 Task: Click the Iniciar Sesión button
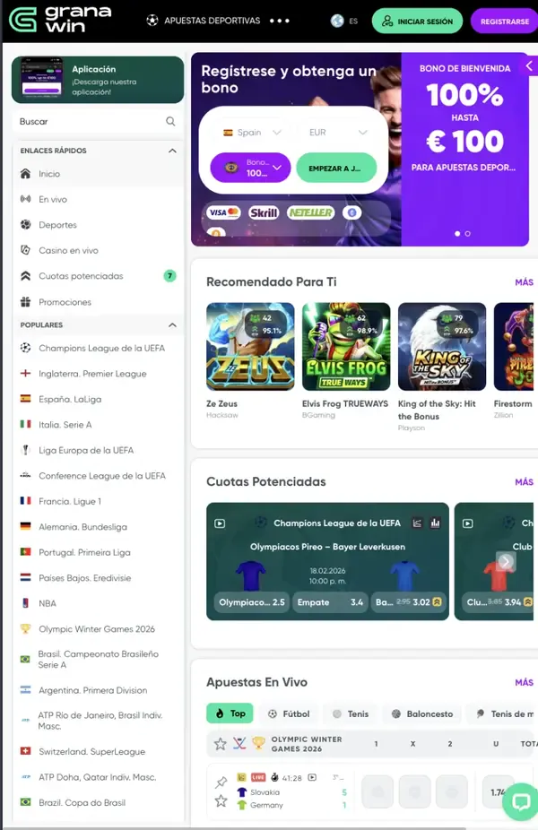[x=417, y=22]
